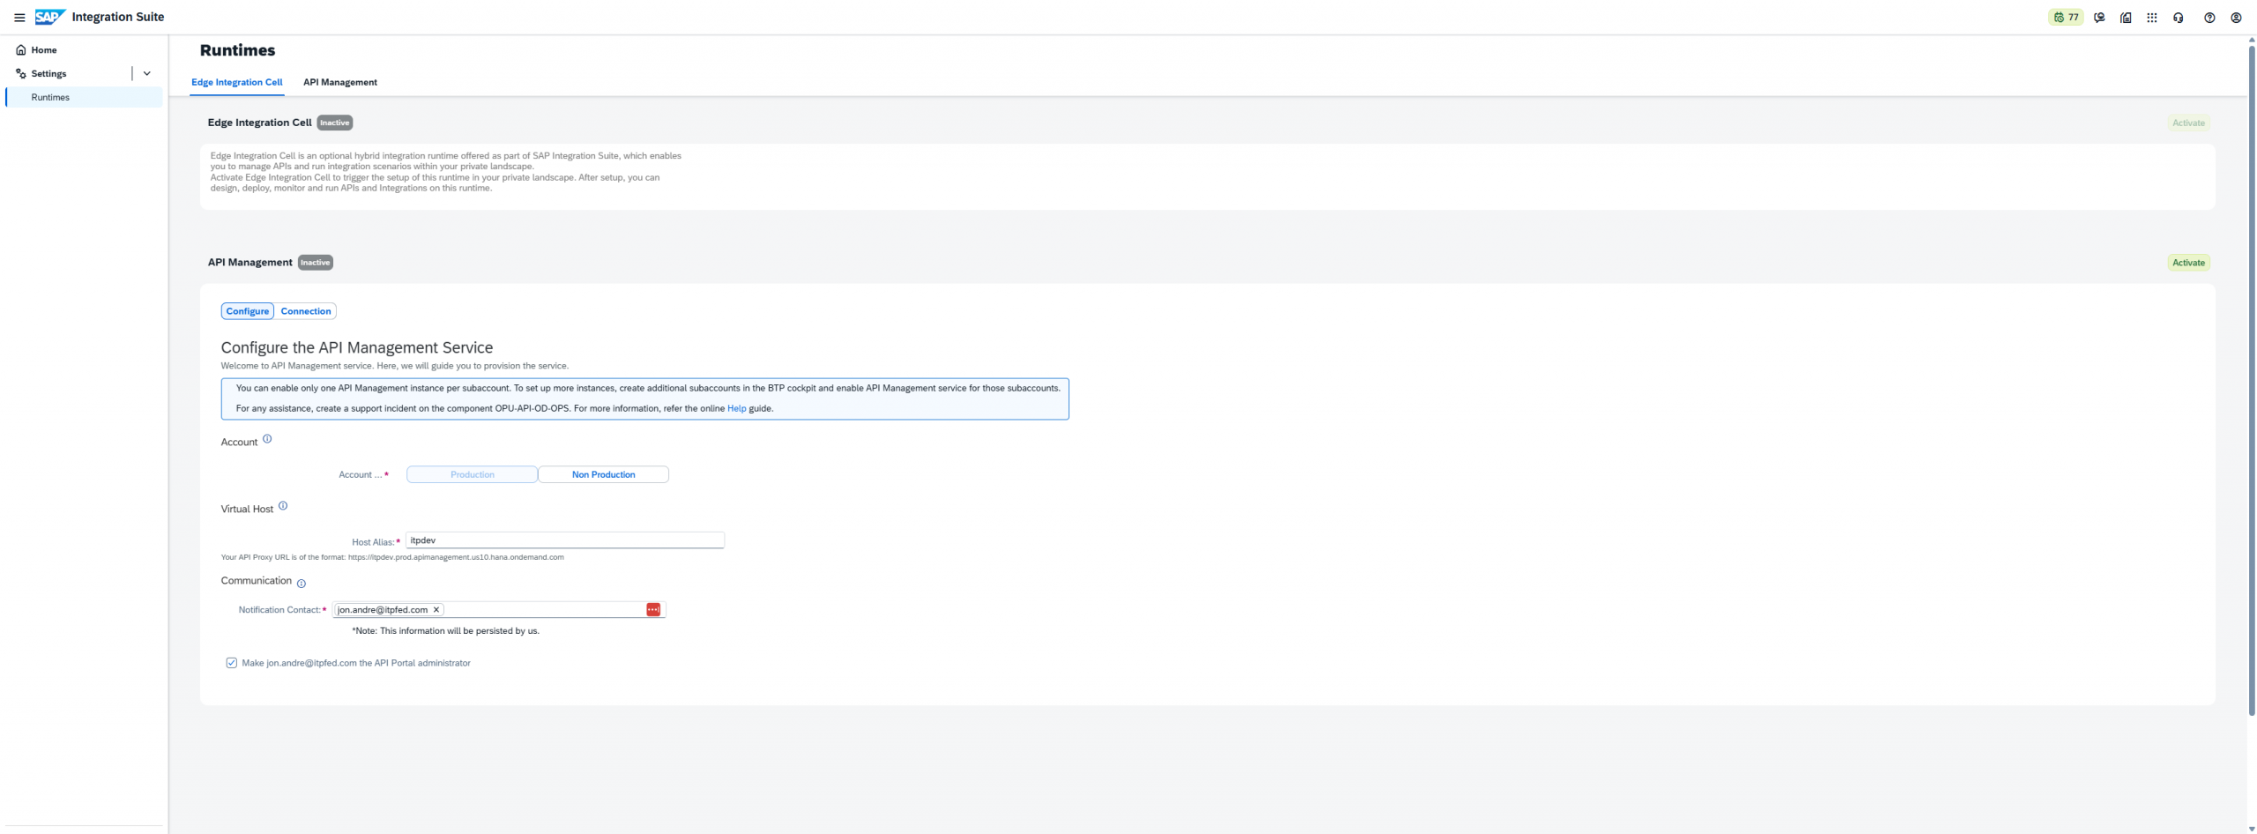Switch to the Connection section
Viewport: 2257px width, 834px height.
306,311
